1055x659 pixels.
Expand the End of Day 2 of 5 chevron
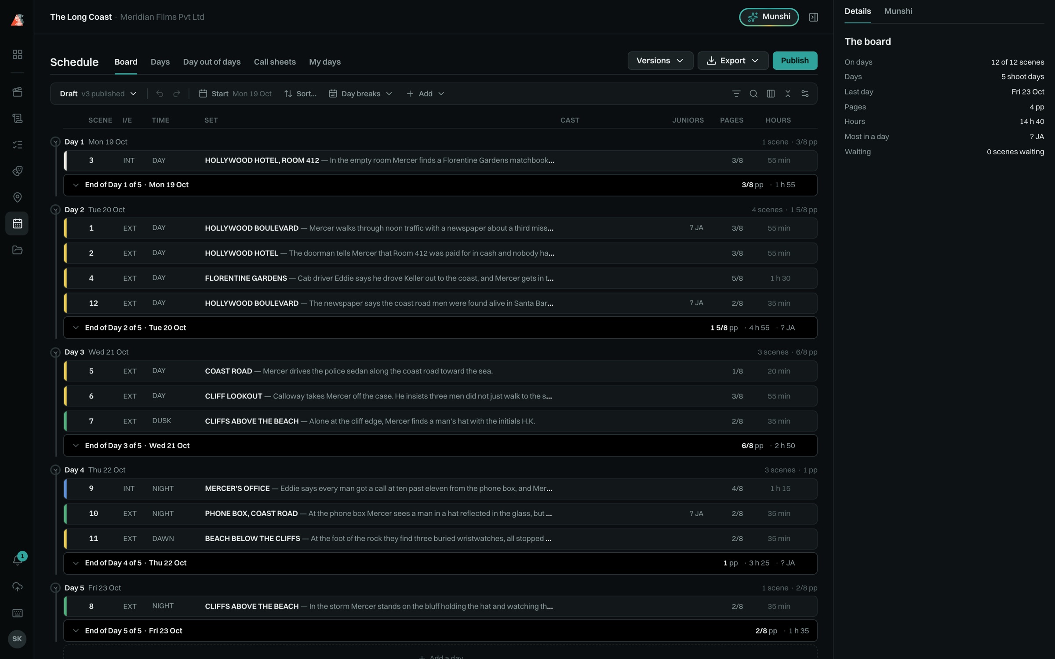point(76,328)
